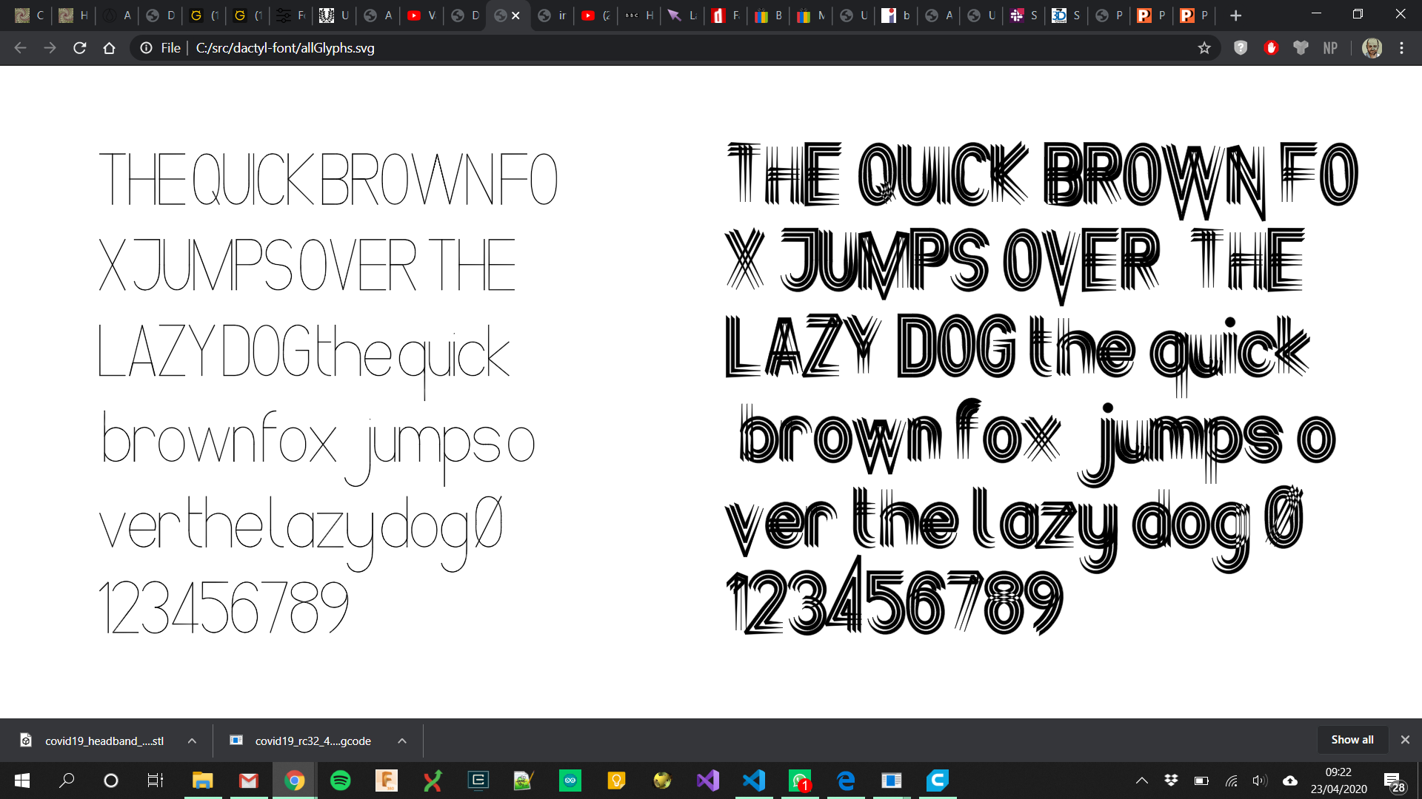Switch to the Slack tab labeled S
This screenshot has width=1422, height=799.
click(1024, 16)
